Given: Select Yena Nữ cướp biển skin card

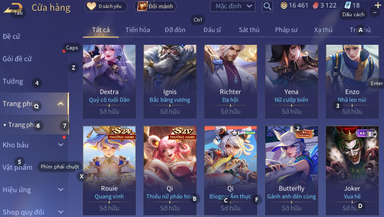Looking at the screenshot, I should pos(291,82).
